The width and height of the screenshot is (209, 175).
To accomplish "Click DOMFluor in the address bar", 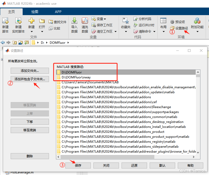I will point(58,42).
